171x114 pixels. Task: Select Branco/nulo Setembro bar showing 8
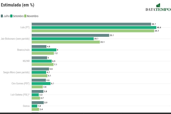pyautogui.click(x=44, y=50)
